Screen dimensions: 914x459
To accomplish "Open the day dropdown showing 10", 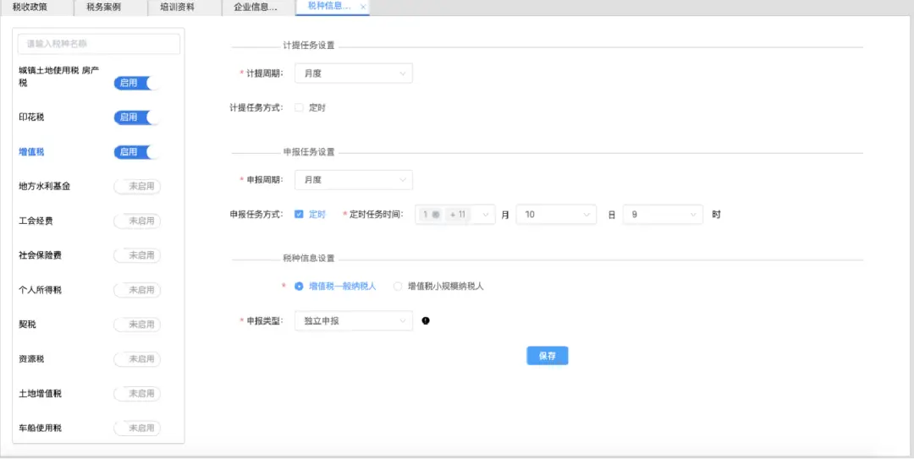I will tap(556, 215).
